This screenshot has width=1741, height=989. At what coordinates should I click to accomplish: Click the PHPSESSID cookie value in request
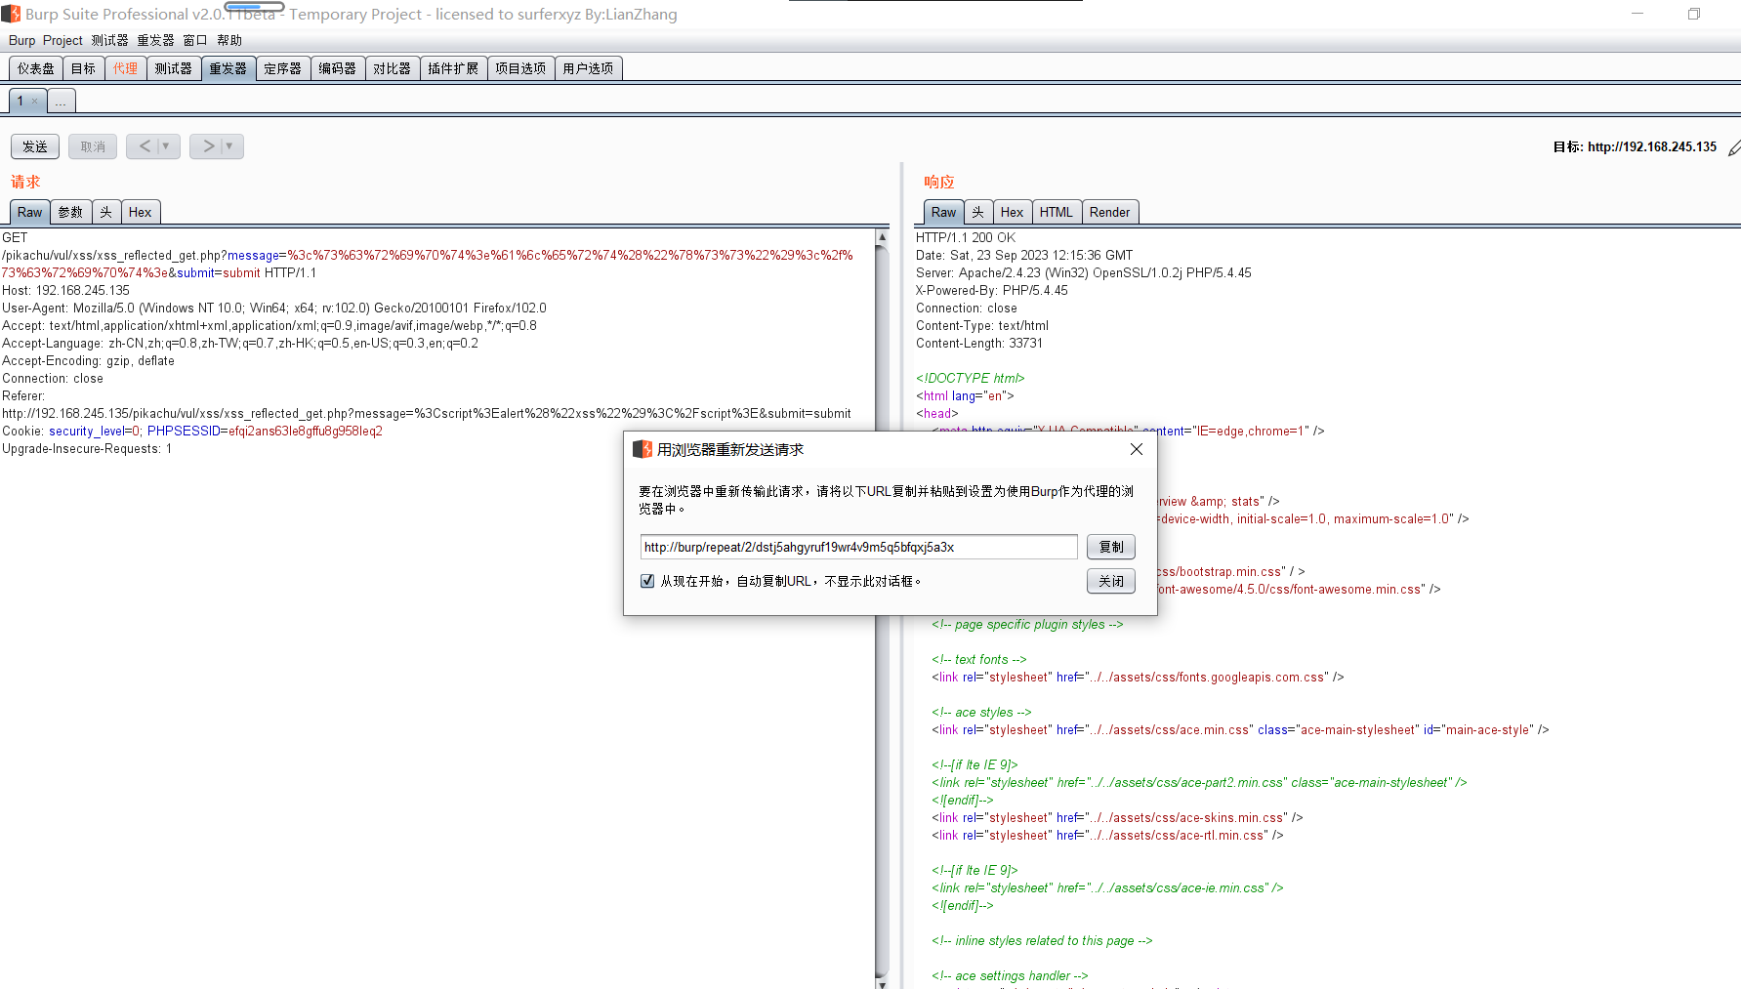pos(306,431)
